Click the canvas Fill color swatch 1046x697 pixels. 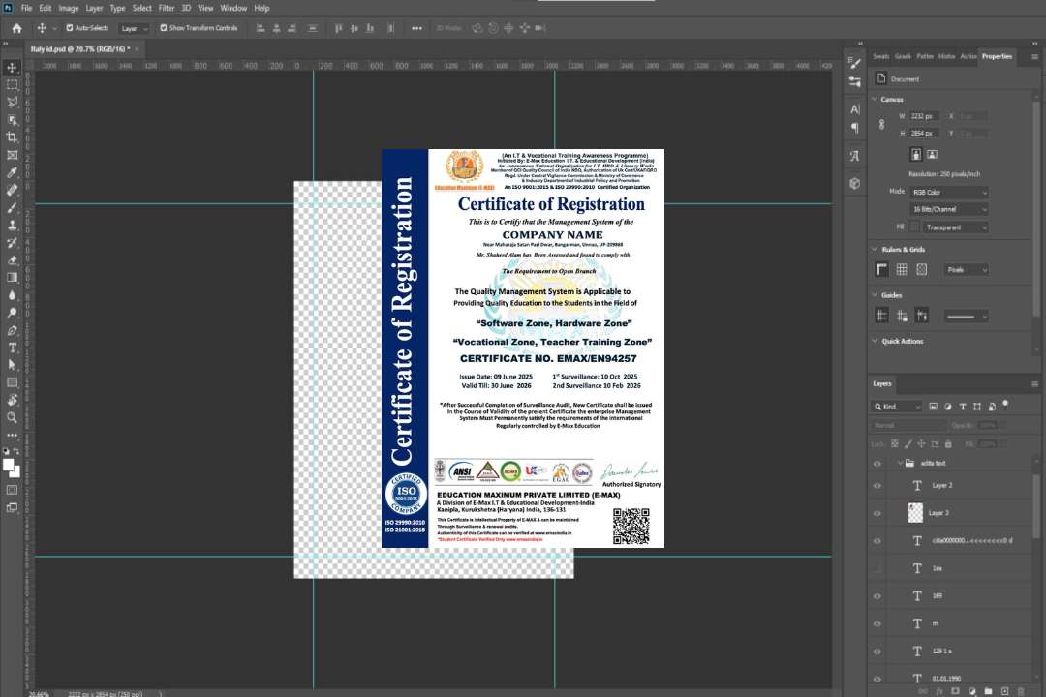(915, 227)
